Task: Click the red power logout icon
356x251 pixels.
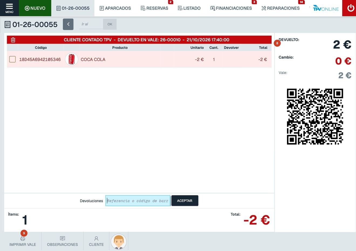Action: [351, 8]
